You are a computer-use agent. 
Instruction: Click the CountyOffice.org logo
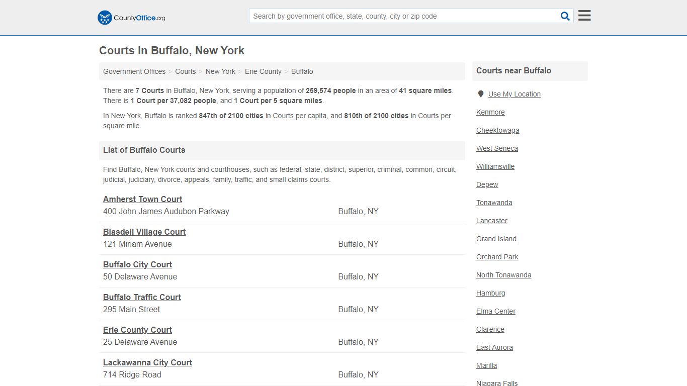pos(131,18)
